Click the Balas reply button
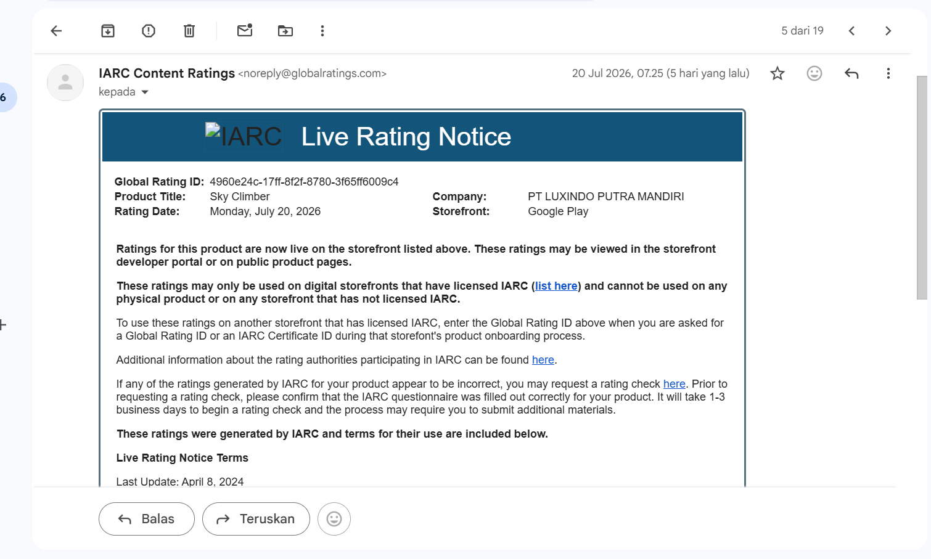Viewport: 931px width, 559px height. click(147, 519)
